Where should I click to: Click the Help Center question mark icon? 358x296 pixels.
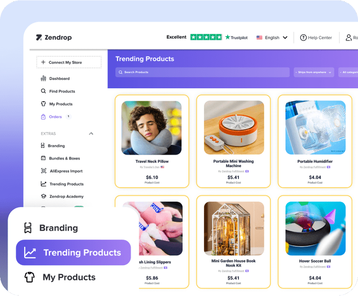point(303,38)
